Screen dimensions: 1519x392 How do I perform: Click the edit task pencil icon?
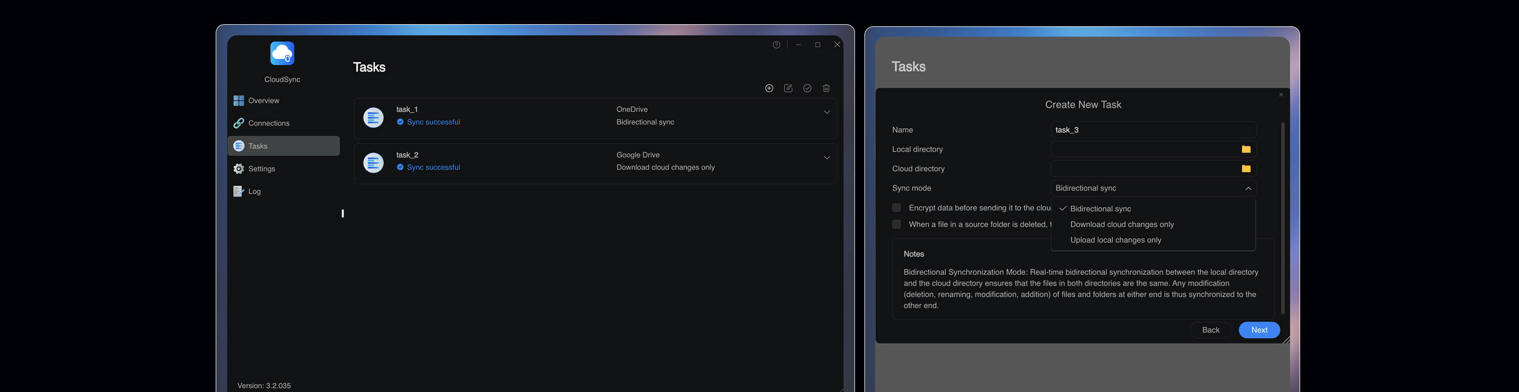pos(789,89)
